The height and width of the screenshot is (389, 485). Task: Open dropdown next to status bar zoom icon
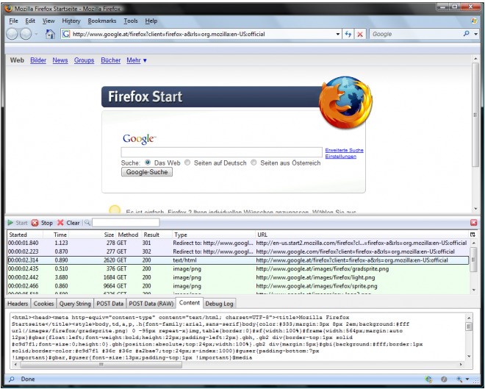467,379
